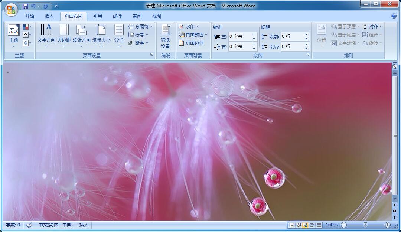Expand the 分隔符 (breaks) dropdown
This screenshot has height=232, width=401.
click(140, 27)
